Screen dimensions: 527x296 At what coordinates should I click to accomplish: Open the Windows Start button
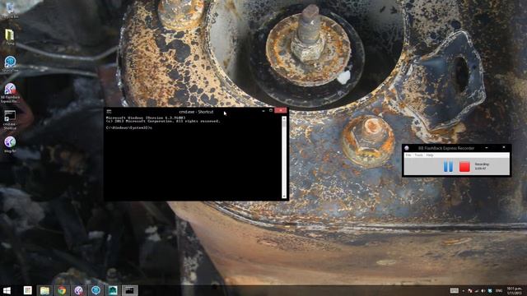(7, 290)
